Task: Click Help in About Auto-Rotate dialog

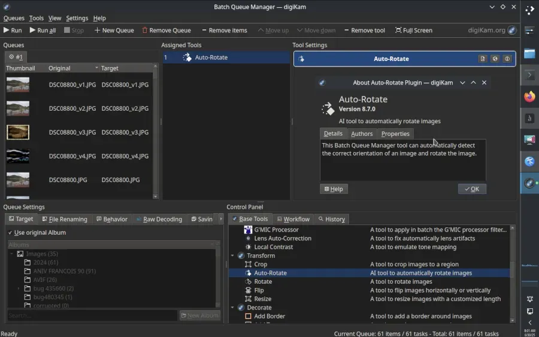Action: pos(334,189)
